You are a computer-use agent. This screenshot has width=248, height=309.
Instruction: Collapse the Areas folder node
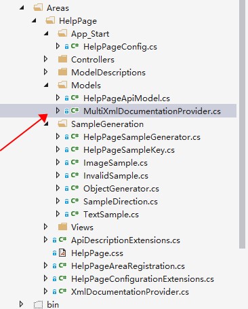(x=22, y=8)
